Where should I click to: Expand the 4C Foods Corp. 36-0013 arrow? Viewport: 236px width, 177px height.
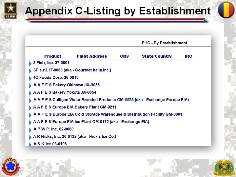point(30,78)
